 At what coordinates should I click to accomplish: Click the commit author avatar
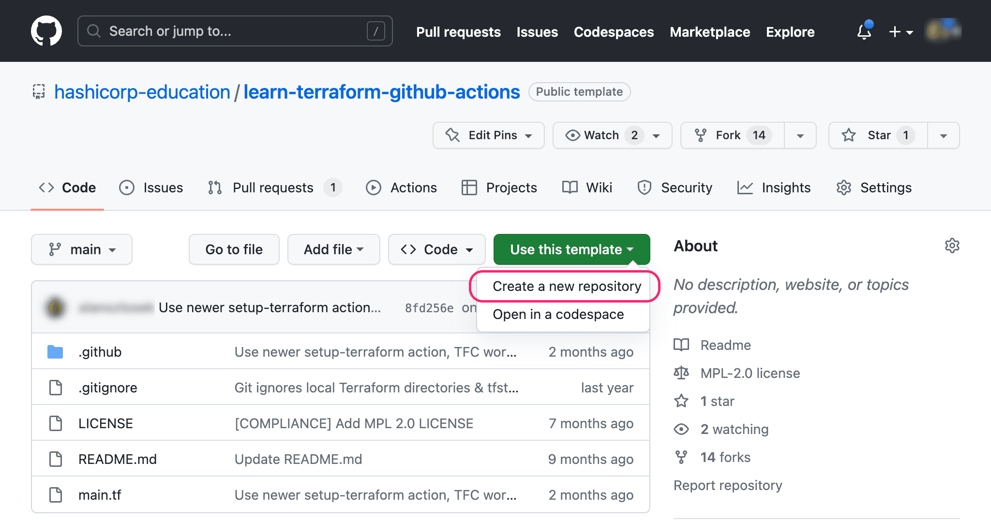[x=55, y=308]
